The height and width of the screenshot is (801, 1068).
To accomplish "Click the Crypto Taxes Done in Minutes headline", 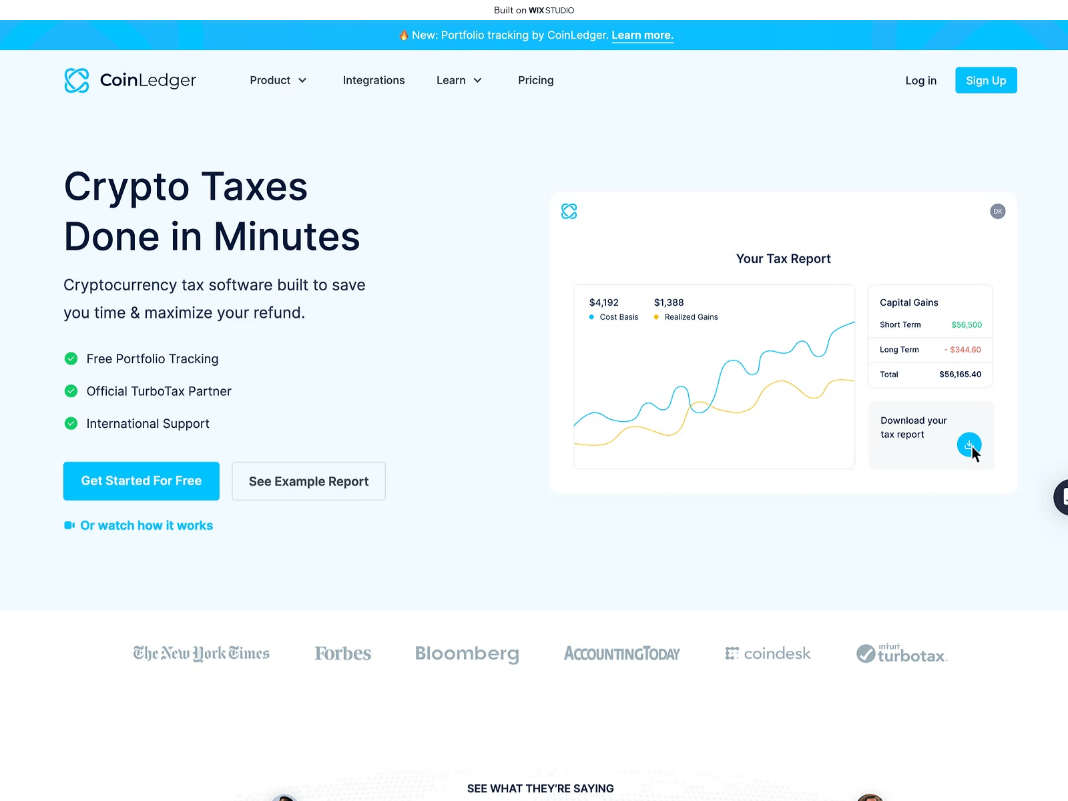I will click(212, 212).
